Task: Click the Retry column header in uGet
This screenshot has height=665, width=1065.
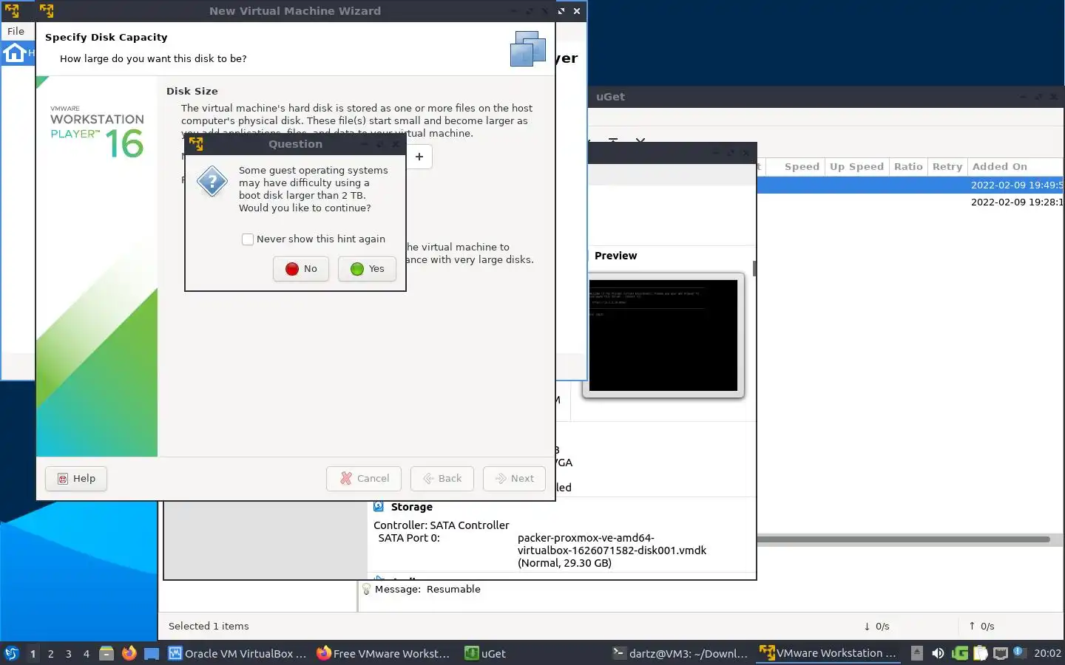Action: click(947, 167)
